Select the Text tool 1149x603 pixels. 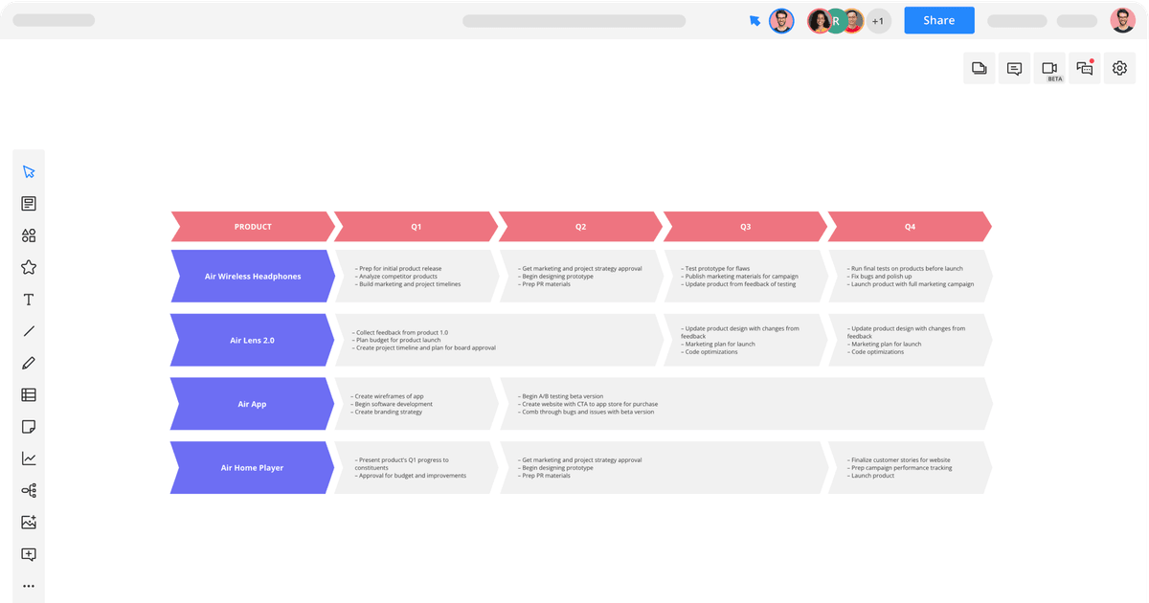pos(29,299)
